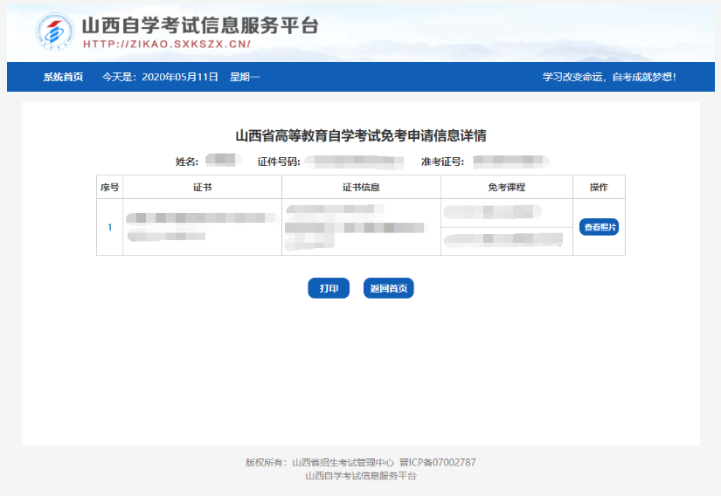This screenshot has height=496, width=721.
Task: Click the 证书信息 column header
Action: point(361,188)
